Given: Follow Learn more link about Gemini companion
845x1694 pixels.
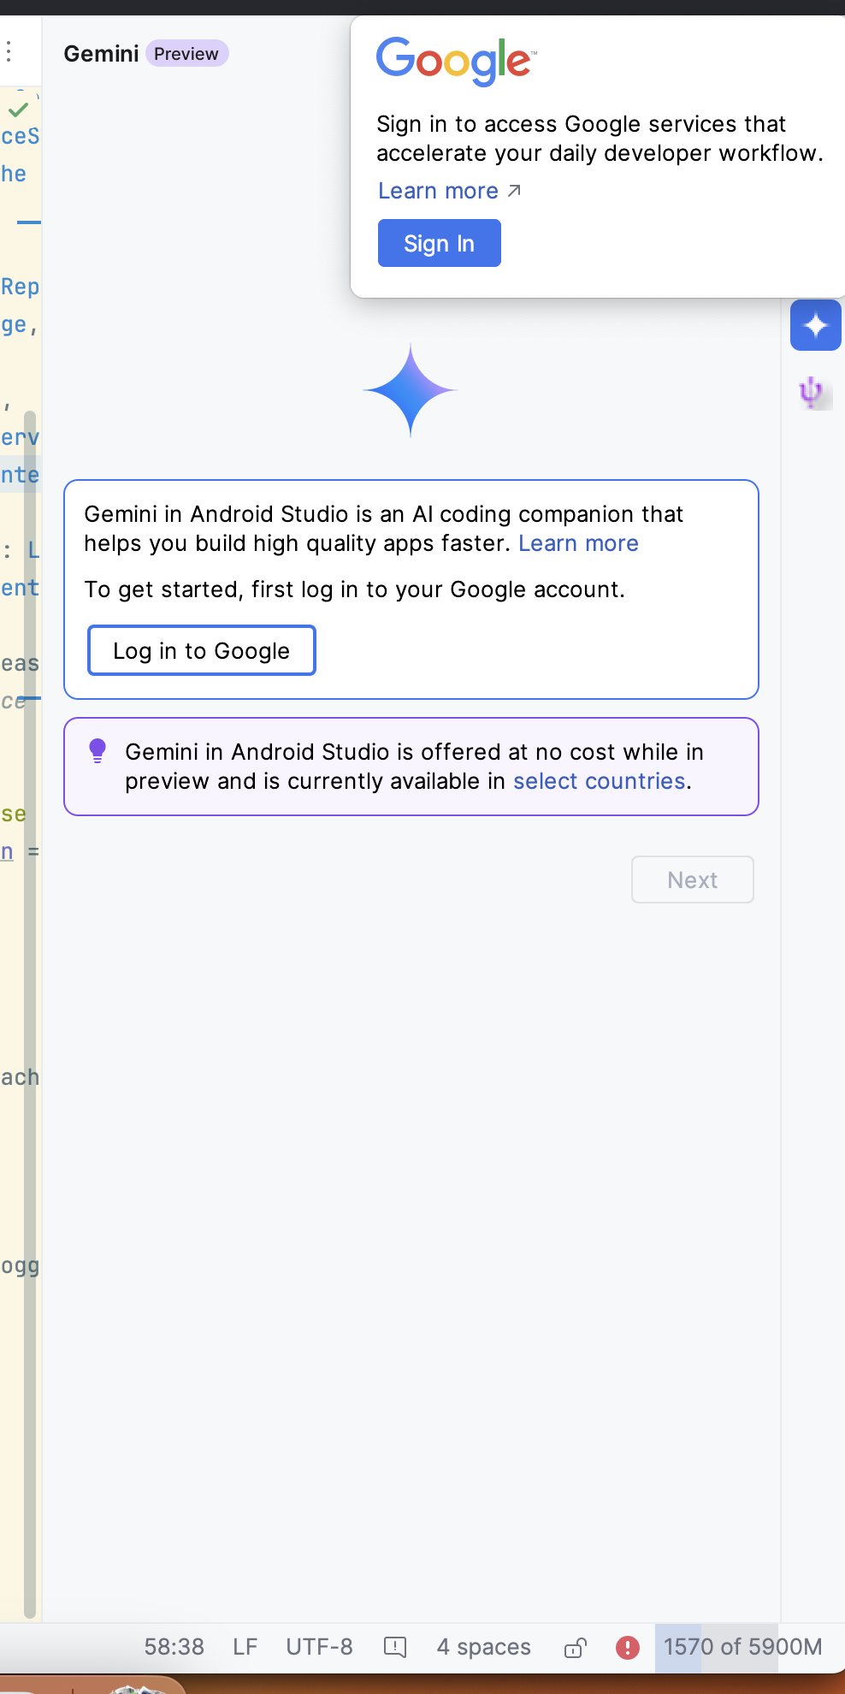Looking at the screenshot, I should (578, 543).
